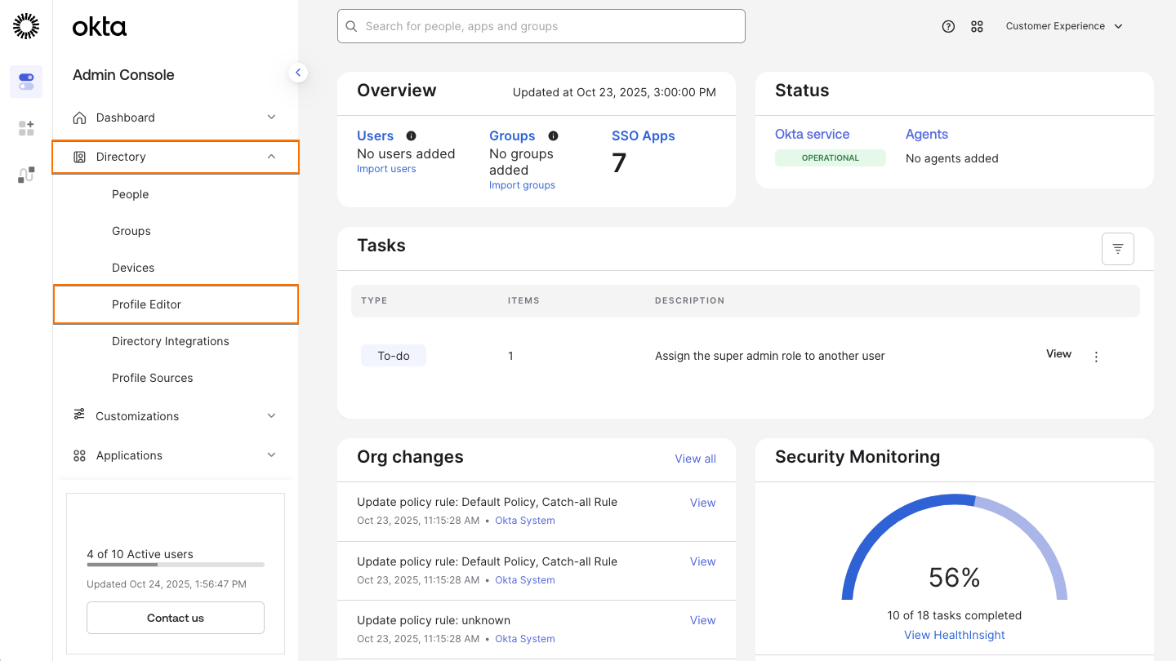Click the Contact us button
This screenshot has height=661, width=1176.
(x=175, y=618)
